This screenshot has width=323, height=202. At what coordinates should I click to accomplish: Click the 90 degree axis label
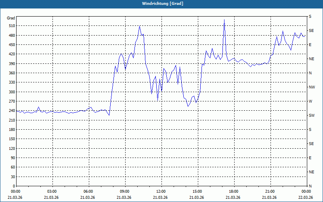(x=13, y=158)
